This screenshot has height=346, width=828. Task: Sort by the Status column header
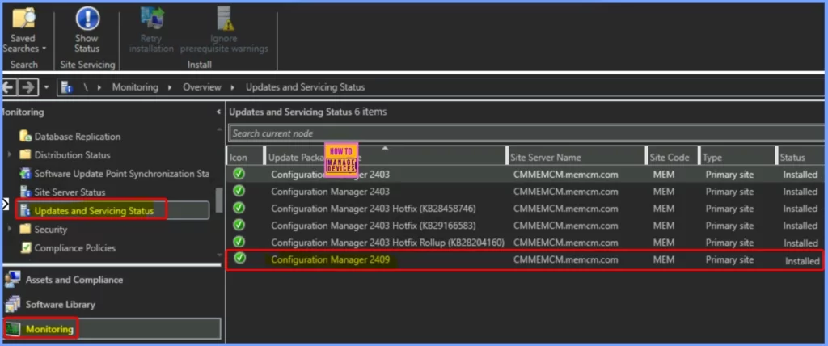(801, 158)
